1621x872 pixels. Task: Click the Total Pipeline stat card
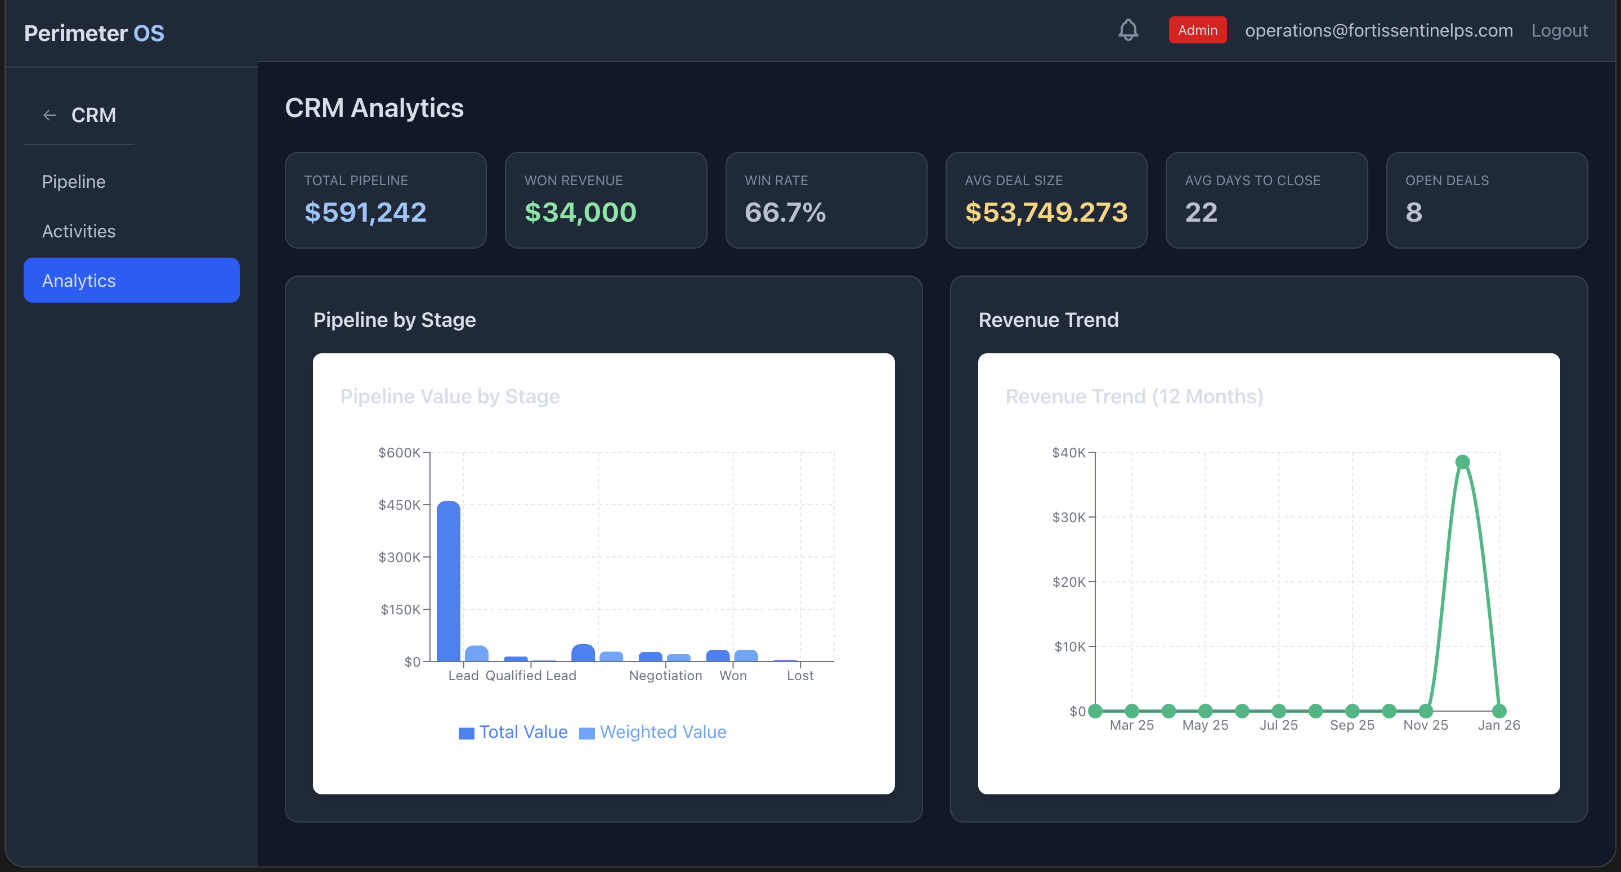(385, 200)
